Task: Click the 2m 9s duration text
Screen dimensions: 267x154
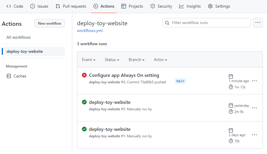Action: point(239,112)
